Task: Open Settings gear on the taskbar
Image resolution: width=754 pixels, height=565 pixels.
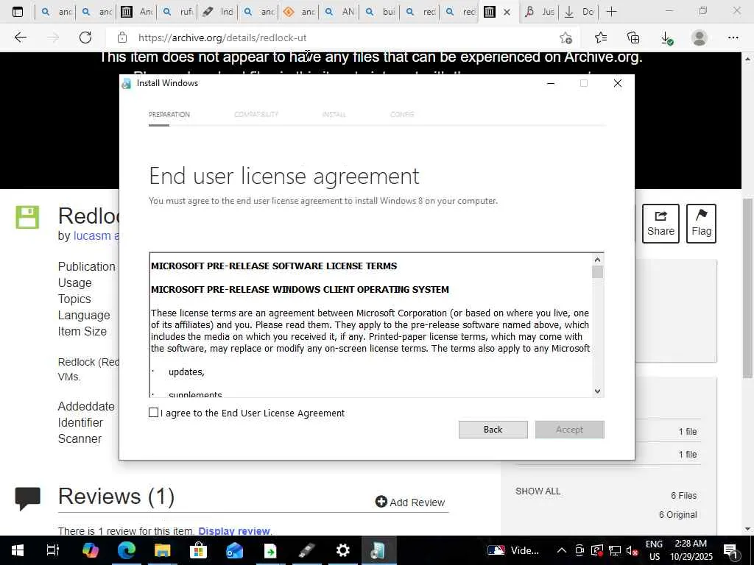Action: coord(342,550)
